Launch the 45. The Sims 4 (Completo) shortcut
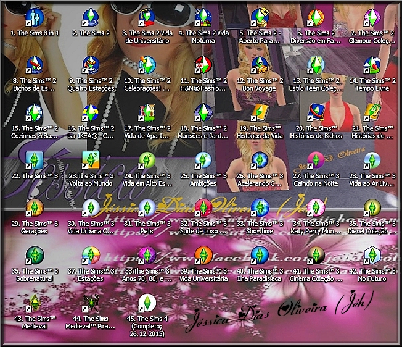Screen dimensions: 402x347 tap(147, 303)
